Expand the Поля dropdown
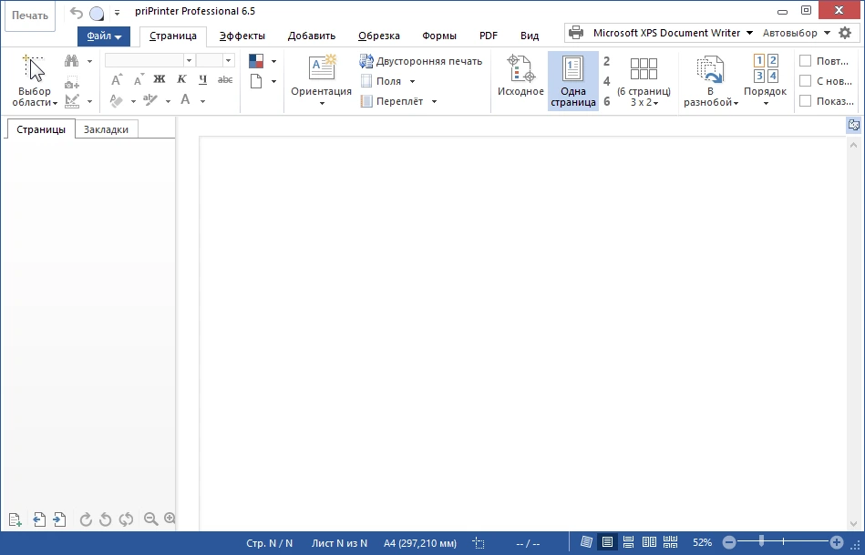The height and width of the screenshot is (555, 865). 412,81
